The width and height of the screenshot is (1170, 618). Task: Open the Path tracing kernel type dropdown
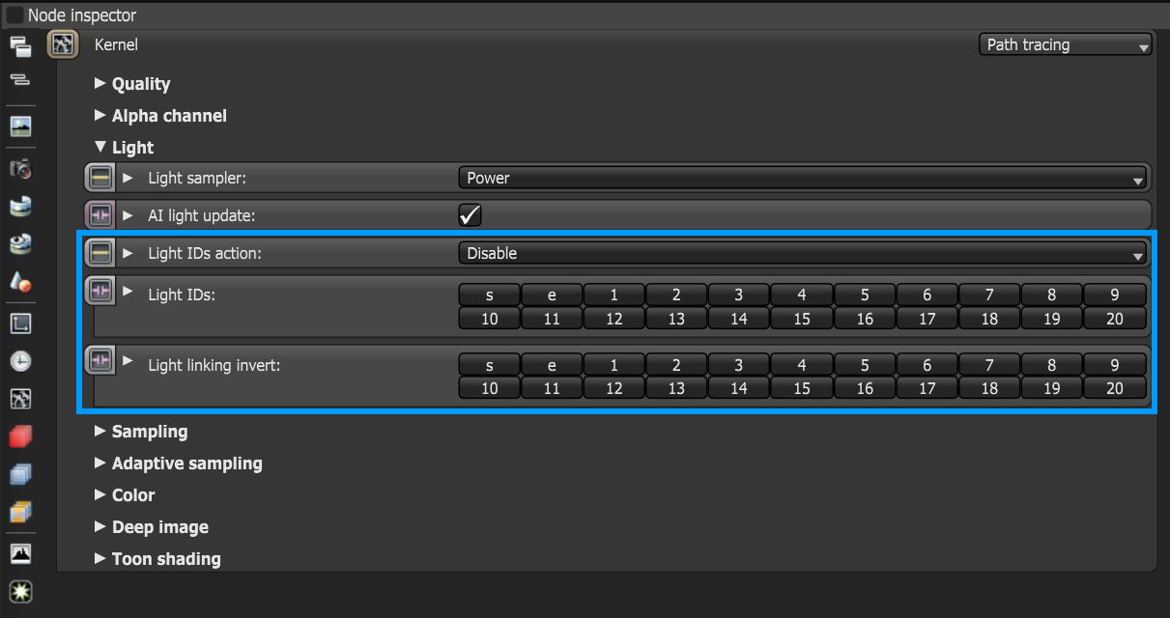pos(1066,44)
